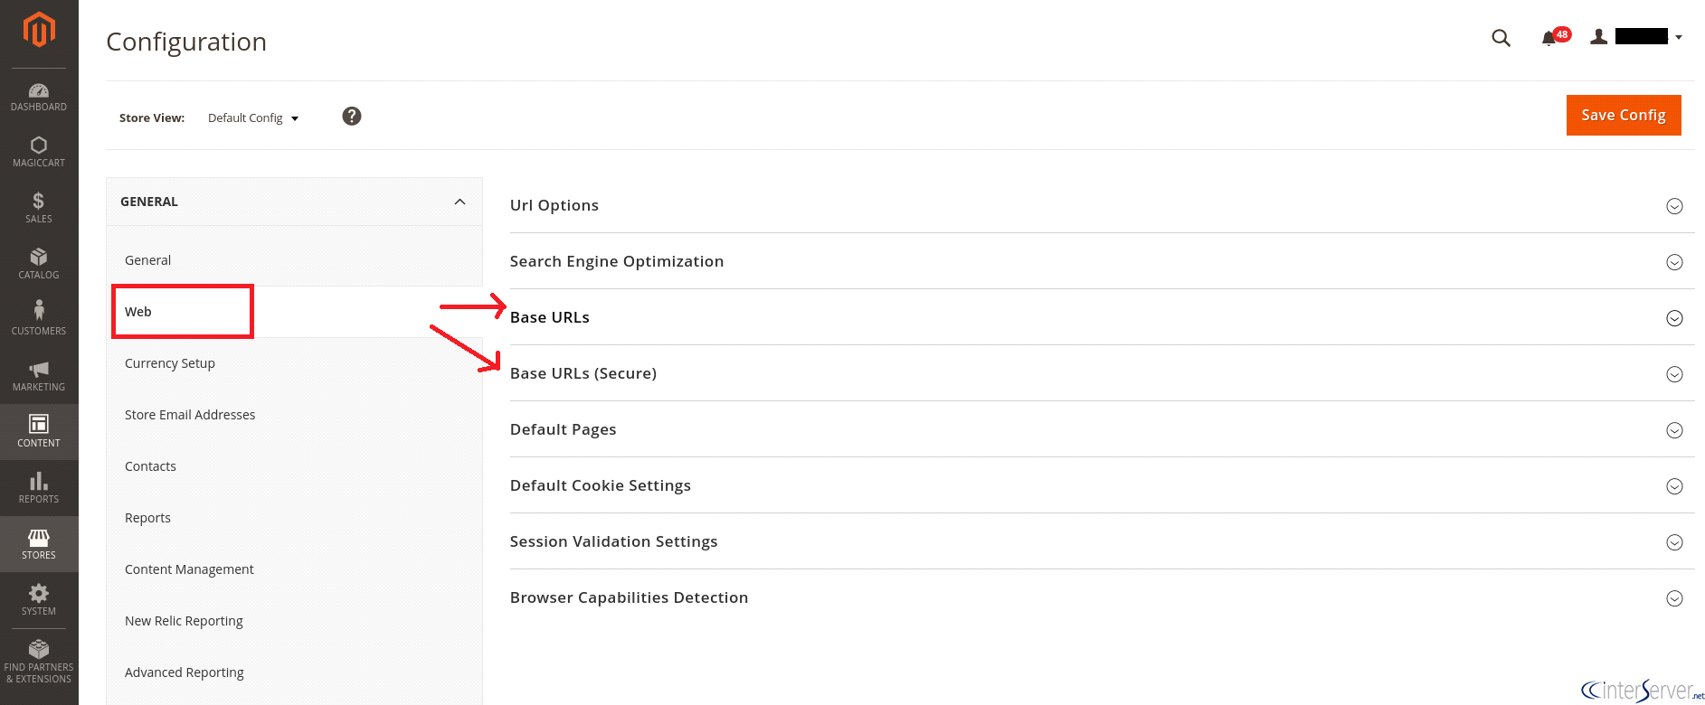This screenshot has height=705, width=1705.
Task: Expand Session Validation Settings section
Action: click(x=1102, y=541)
